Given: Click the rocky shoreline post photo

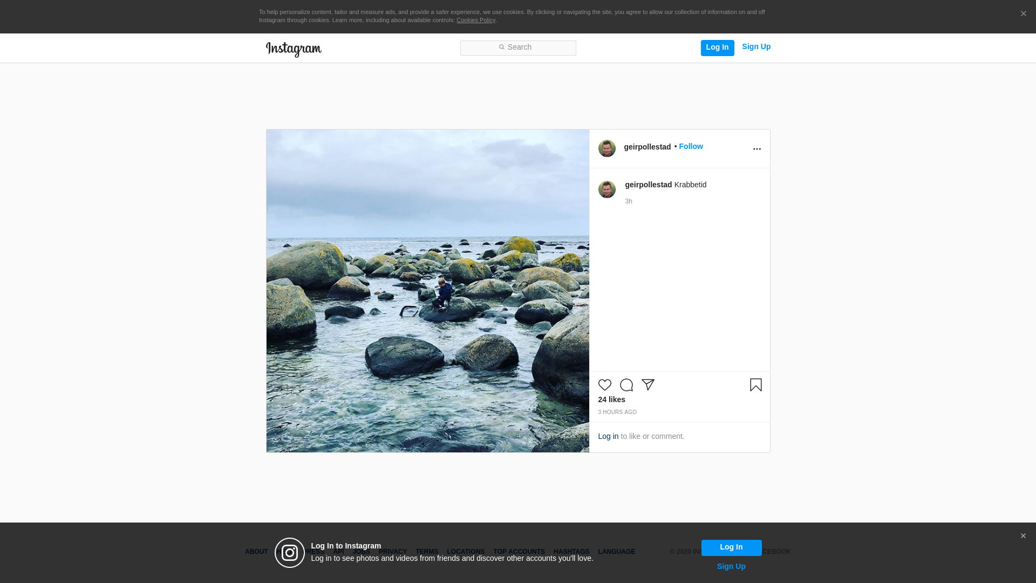Looking at the screenshot, I should (427, 291).
